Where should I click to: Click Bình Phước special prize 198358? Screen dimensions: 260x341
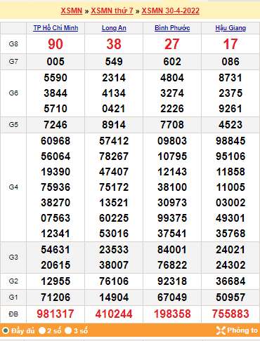point(172,314)
